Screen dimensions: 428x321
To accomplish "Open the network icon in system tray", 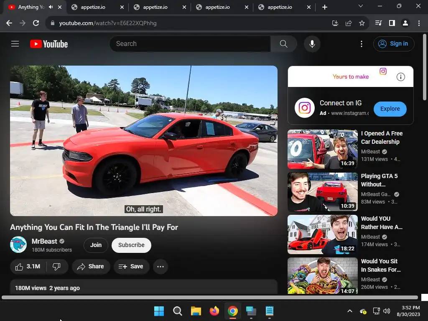I will (376, 311).
